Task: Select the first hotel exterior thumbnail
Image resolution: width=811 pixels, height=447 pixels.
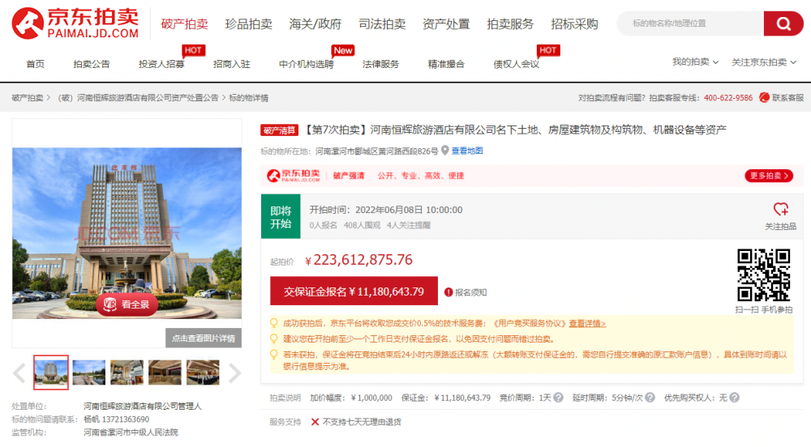Action: coord(50,372)
